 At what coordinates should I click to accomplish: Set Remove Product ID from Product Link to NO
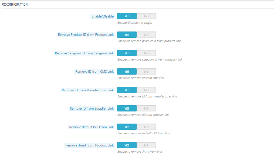[146, 34]
